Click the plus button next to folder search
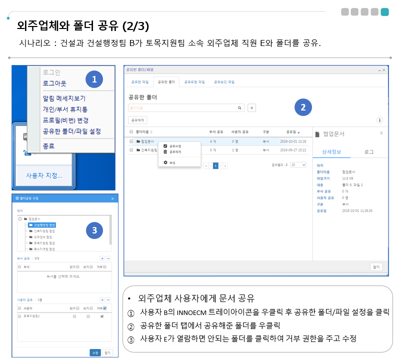 [x=252, y=107]
